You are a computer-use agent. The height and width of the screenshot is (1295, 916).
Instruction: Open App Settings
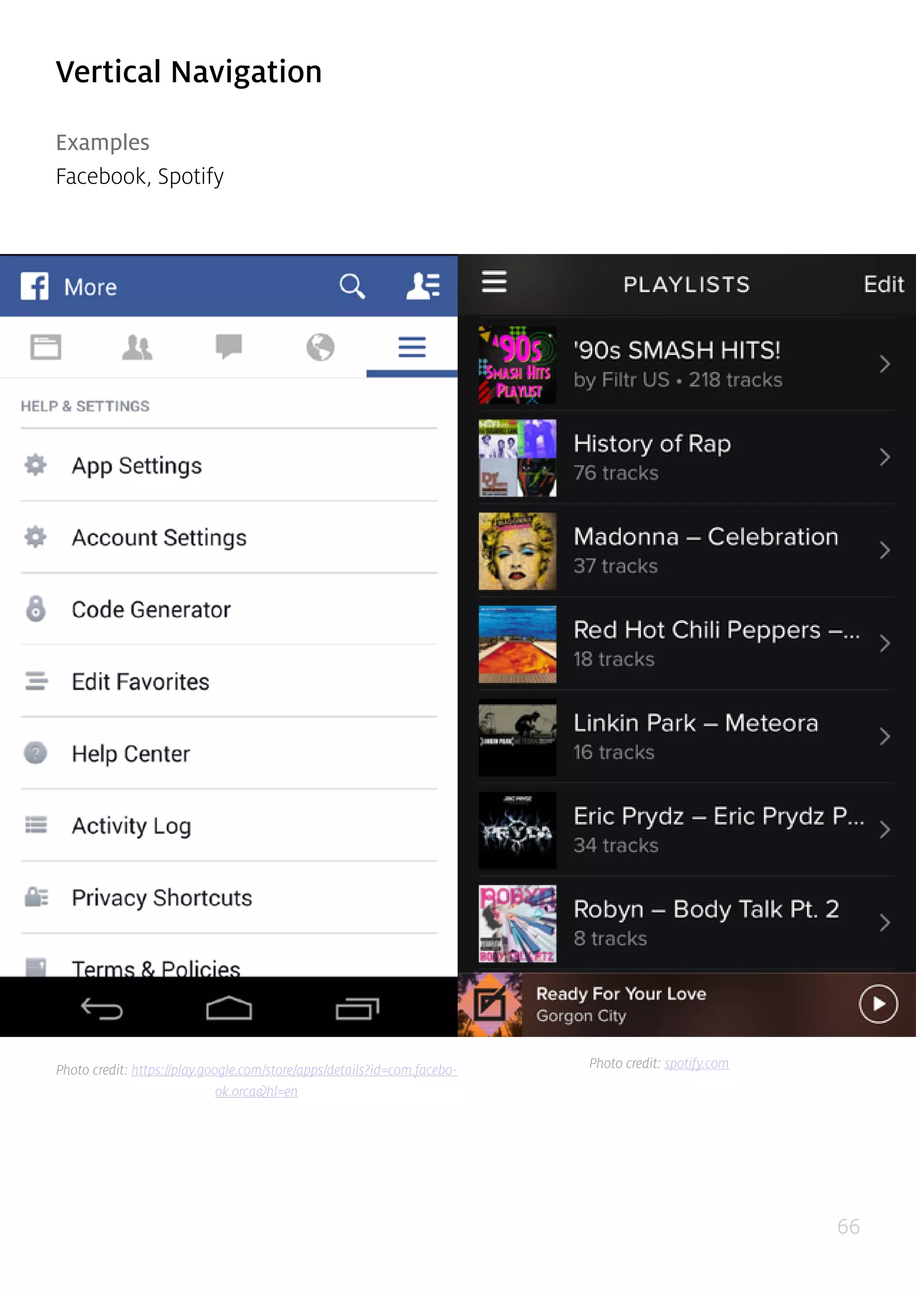(x=229, y=466)
